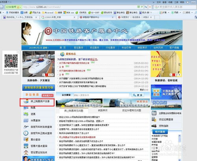This screenshot has height=161, width=197.
Task: Click the 网上购票用户注册 user registration icon
Action: pos(26,101)
